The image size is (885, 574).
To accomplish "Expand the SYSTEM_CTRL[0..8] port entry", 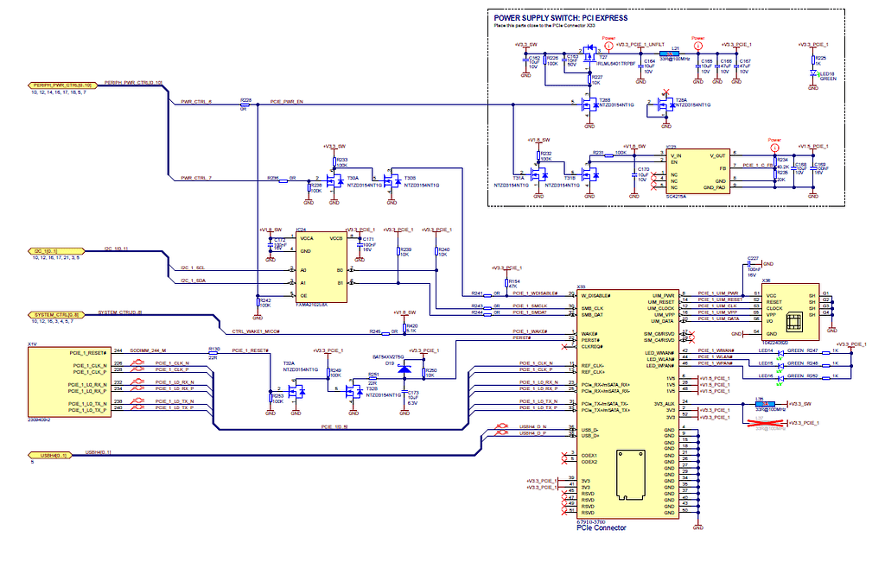I will pos(55,313).
